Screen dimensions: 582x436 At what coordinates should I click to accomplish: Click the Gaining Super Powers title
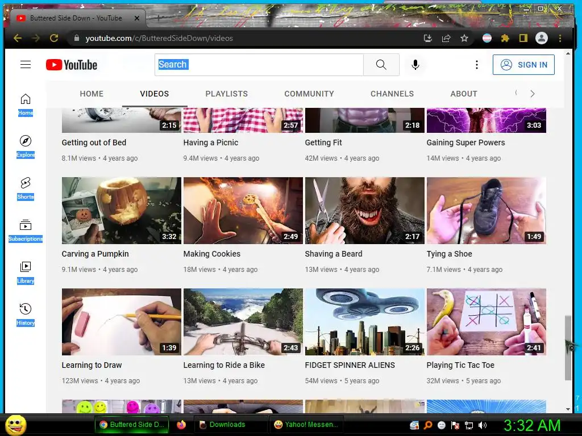(465, 142)
